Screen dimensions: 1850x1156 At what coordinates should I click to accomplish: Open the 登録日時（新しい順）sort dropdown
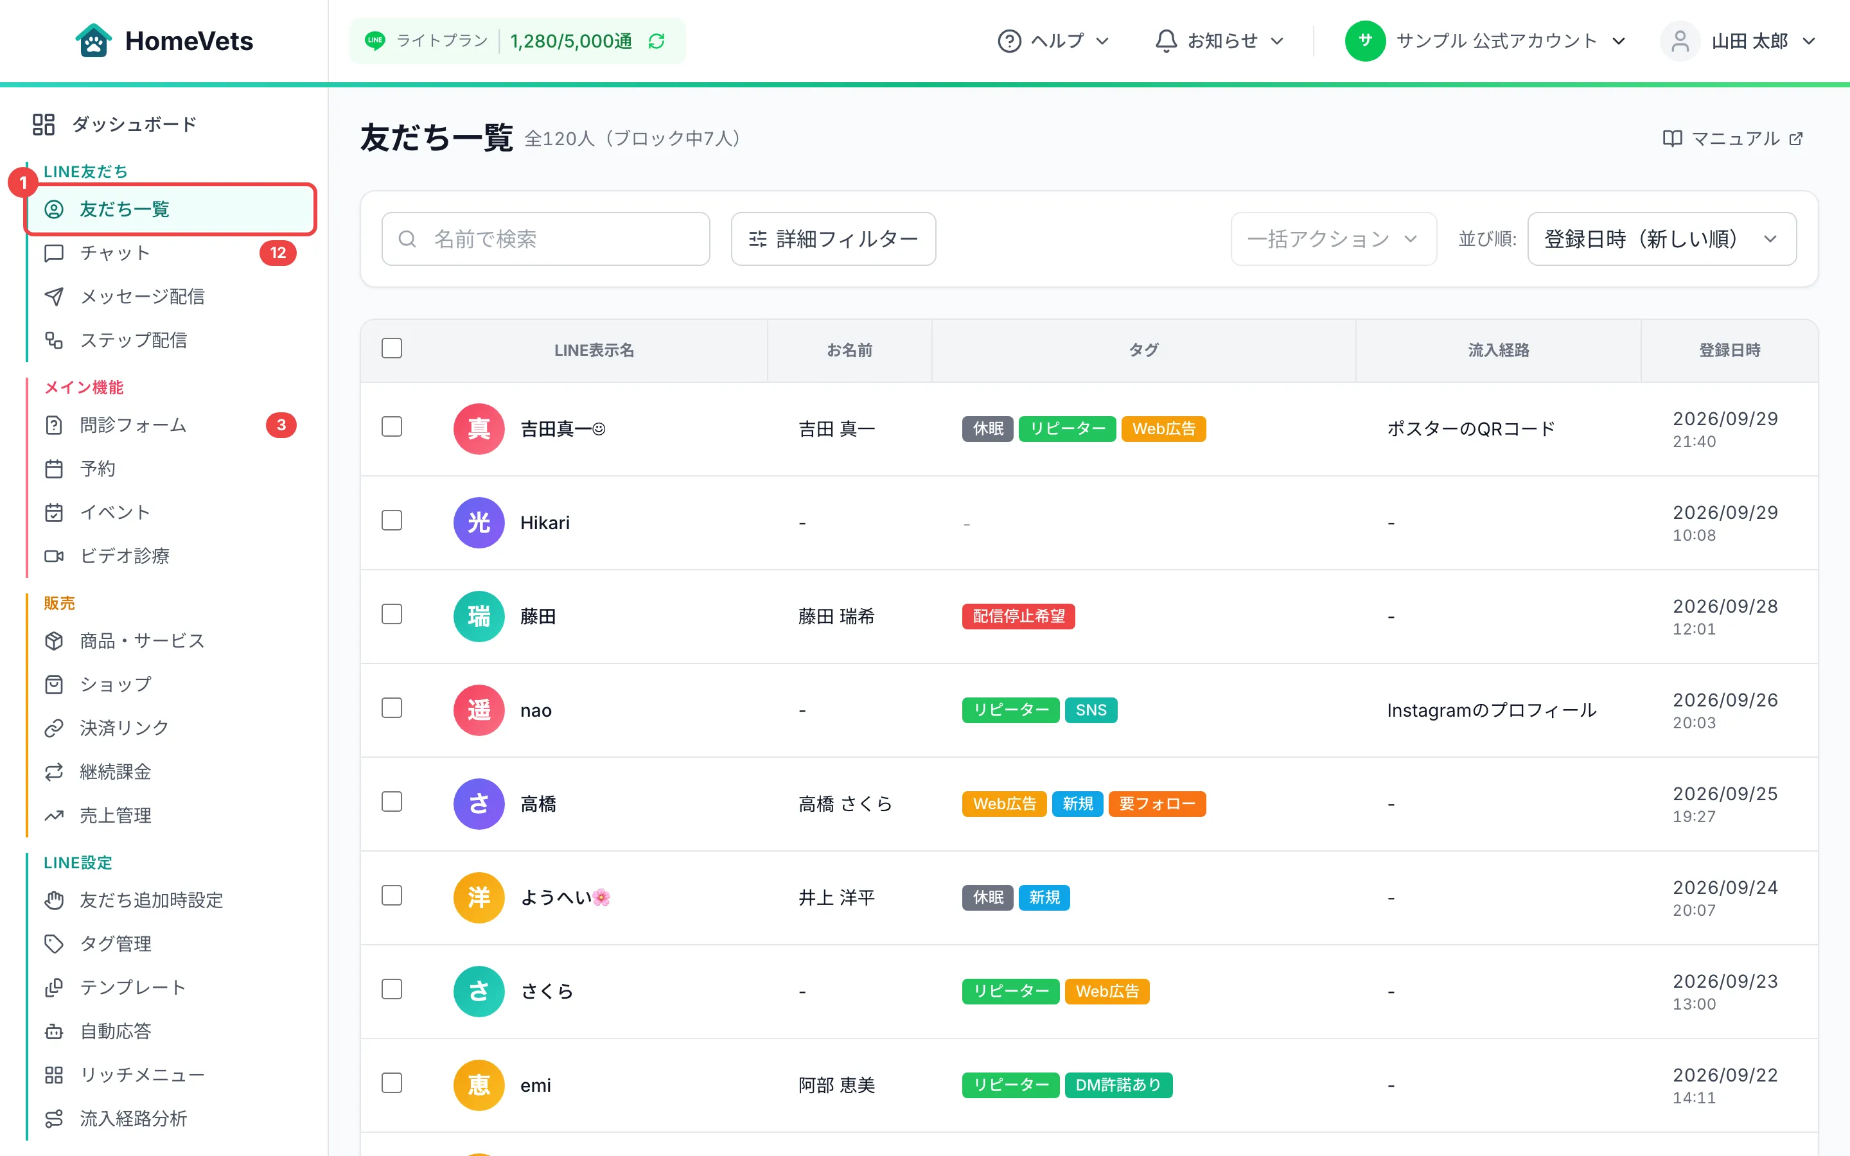click(x=1661, y=240)
